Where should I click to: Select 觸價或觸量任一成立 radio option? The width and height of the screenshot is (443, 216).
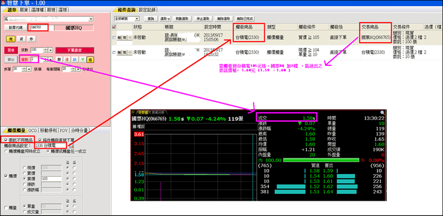[48, 151]
